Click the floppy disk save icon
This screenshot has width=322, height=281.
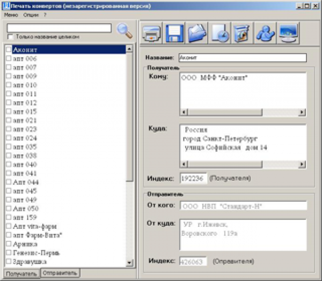(174, 33)
